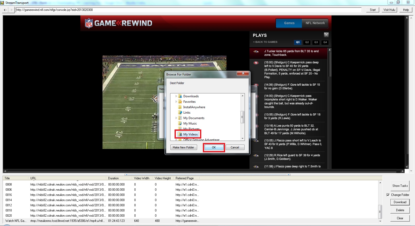Image resolution: width=415 pixels, height=226 pixels.
Task: Click the Show Tasks button
Action: pyautogui.click(x=400, y=186)
